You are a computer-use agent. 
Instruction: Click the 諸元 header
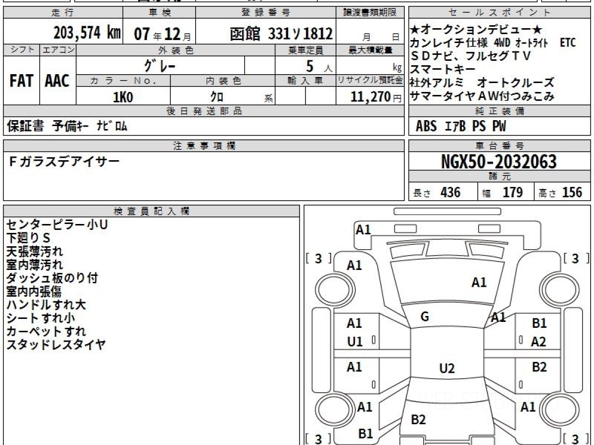pos(499,177)
